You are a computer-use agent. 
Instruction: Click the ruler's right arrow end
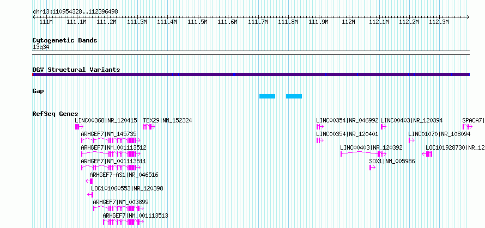coord(468,17)
